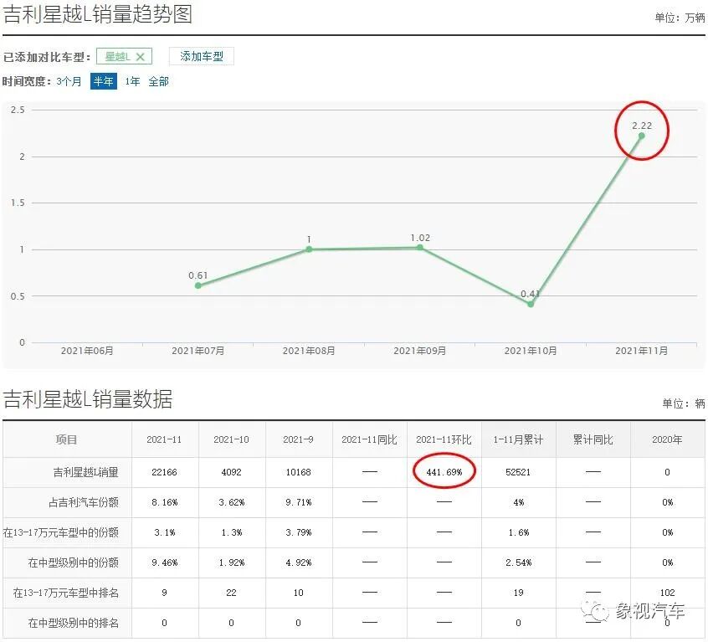Click the 2021-11环比 column header
Screen dimensions: 708x642
click(x=444, y=439)
